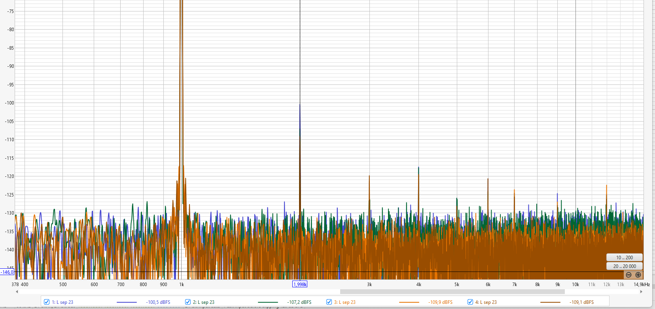Click the legend label "3: L sep 23"

click(x=345, y=302)
